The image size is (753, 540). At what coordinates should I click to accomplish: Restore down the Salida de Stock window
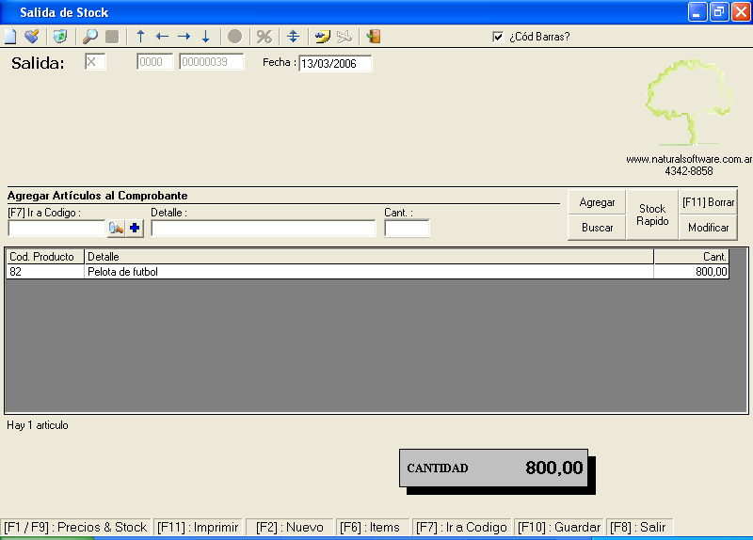(718, 12)
